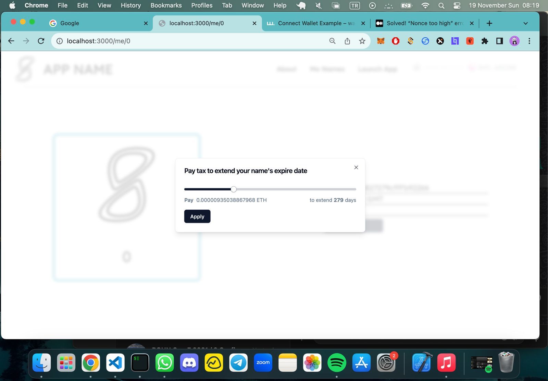Open the View menu

pos(104,5)
